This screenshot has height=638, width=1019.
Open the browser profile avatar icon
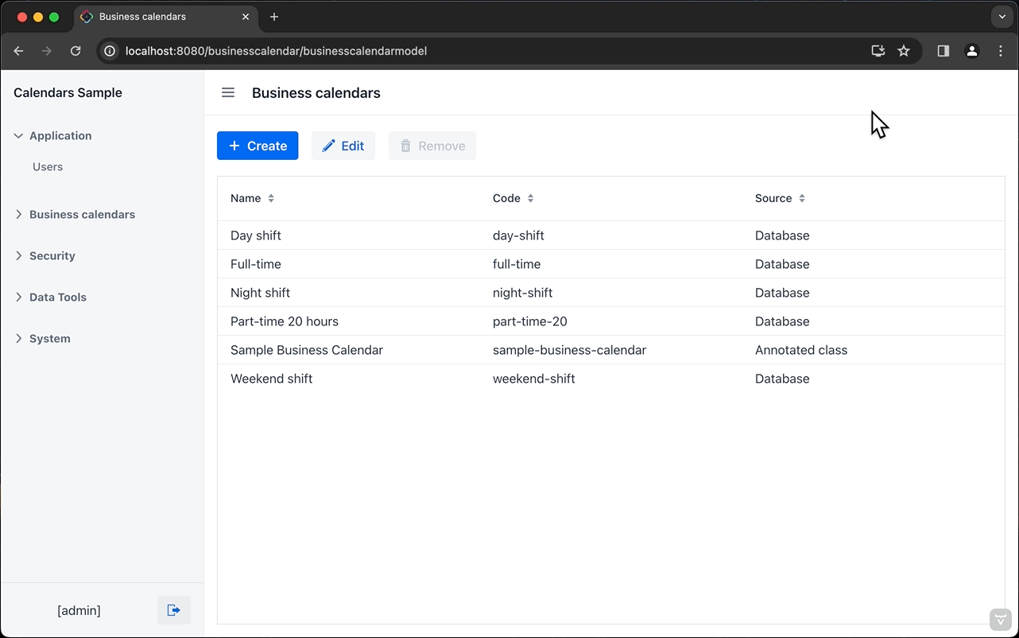tap(971, 51)
